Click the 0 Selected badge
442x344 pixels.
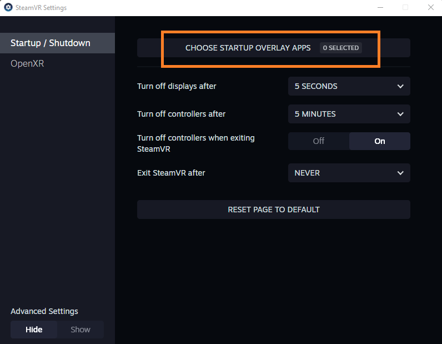[341, 48]
